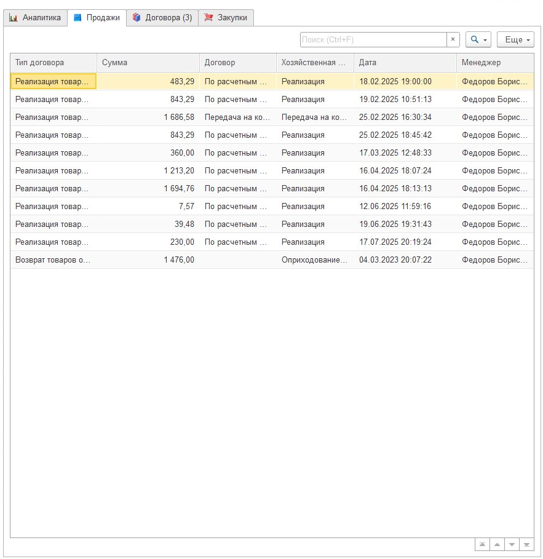The width and height of the screenshot is (543, 559).
Task: Click the scroll up arrow icon
Action: [x=497, y=544]
